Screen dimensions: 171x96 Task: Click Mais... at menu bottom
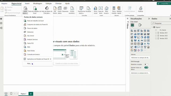point(38,63)
